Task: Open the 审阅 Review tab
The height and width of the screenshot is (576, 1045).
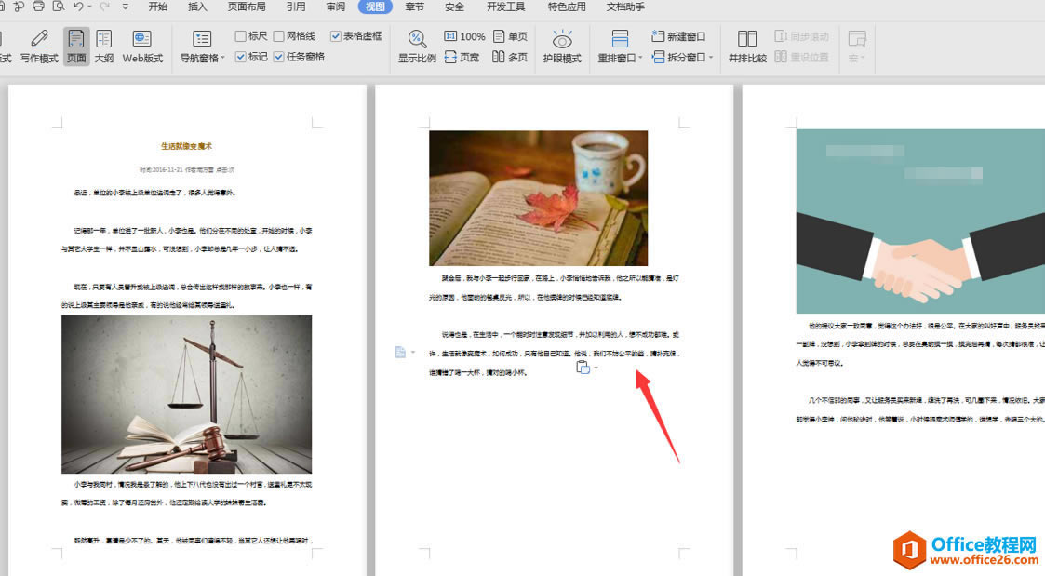Action: tap(336, 7)
